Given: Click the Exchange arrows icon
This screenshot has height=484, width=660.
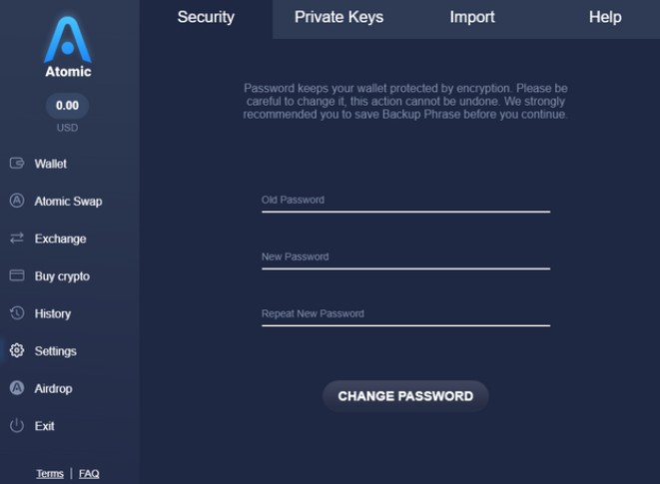Looking at the screenshot, I should [16, 239].
